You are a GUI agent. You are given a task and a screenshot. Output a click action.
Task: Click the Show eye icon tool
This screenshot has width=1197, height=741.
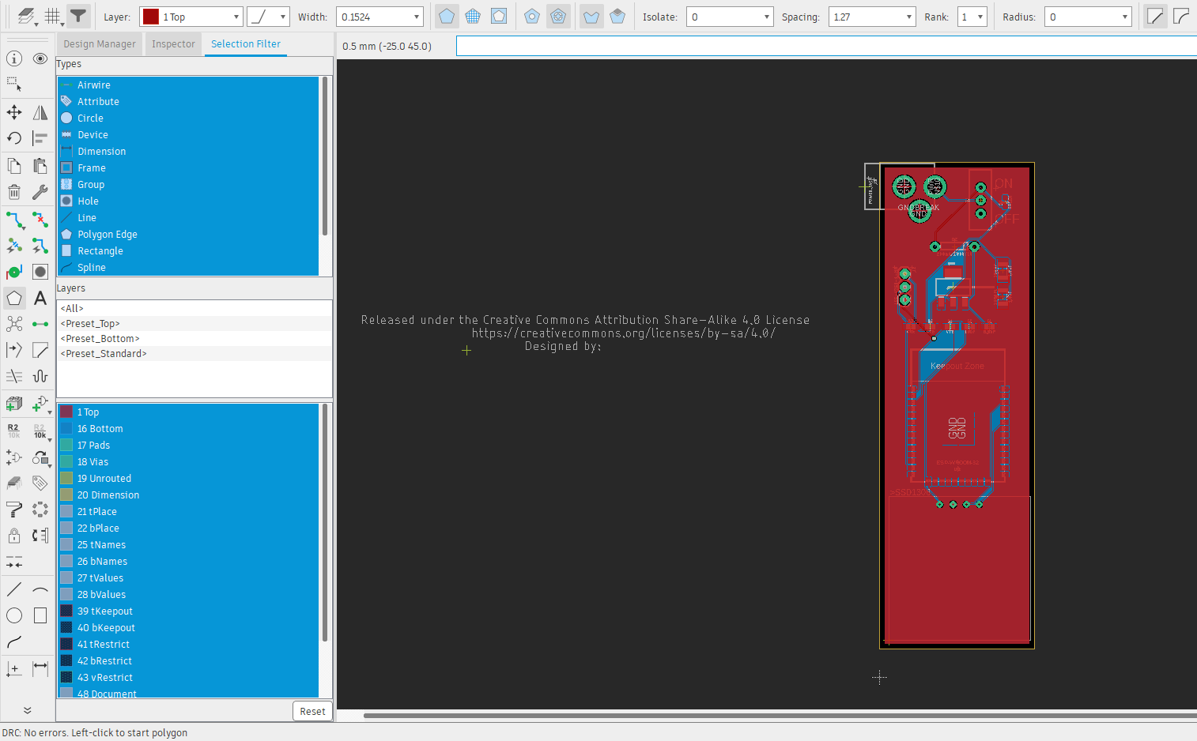40,58
